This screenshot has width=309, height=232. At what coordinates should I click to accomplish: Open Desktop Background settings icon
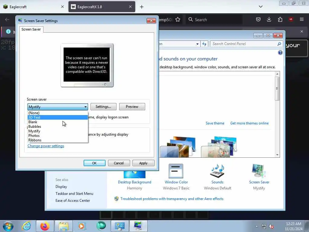[x=134, y=175]
